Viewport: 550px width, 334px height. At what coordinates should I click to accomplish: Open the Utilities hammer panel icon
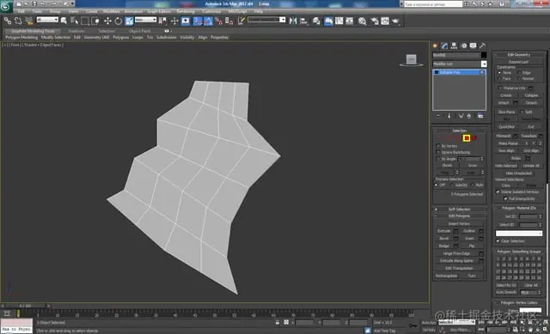pos(483,46)
